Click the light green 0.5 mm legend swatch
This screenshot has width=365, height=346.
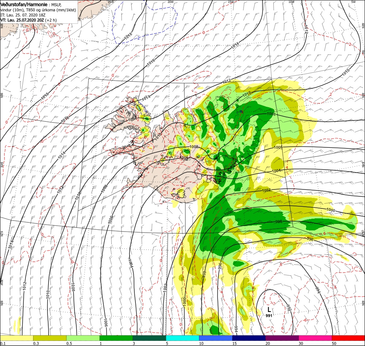(83, 338)
